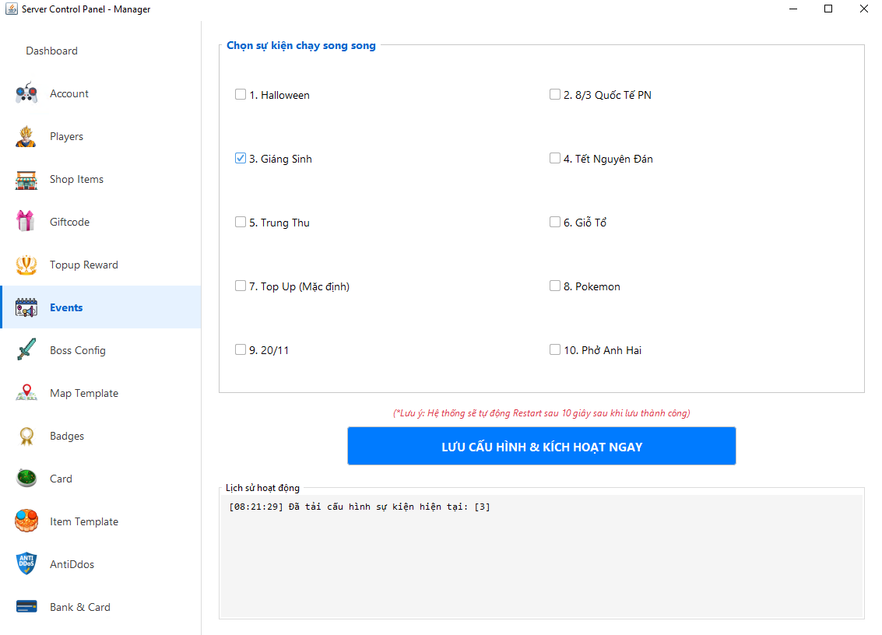Click the Badges ribbon icon
The image size is (882, 635).
click(x=26, y=436)
